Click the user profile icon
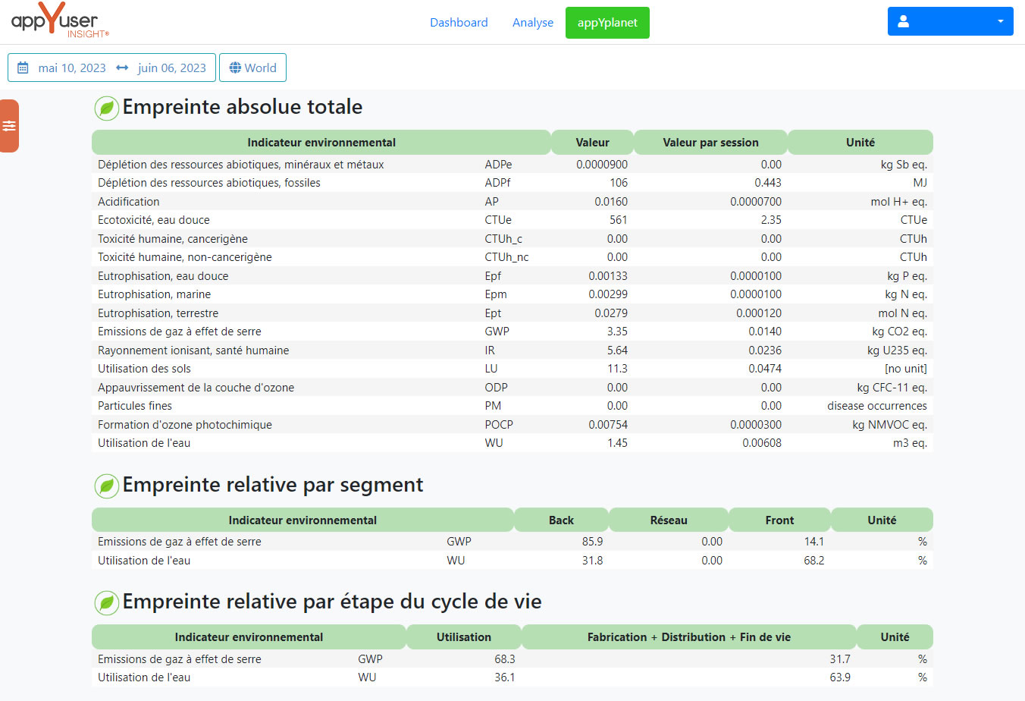 tap(903, 22)
